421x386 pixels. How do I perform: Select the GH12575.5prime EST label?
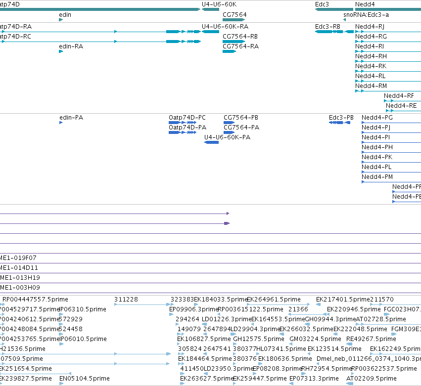point(259,339)
